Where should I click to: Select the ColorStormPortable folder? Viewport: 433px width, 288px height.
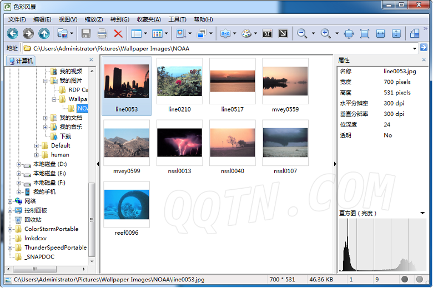51,229
